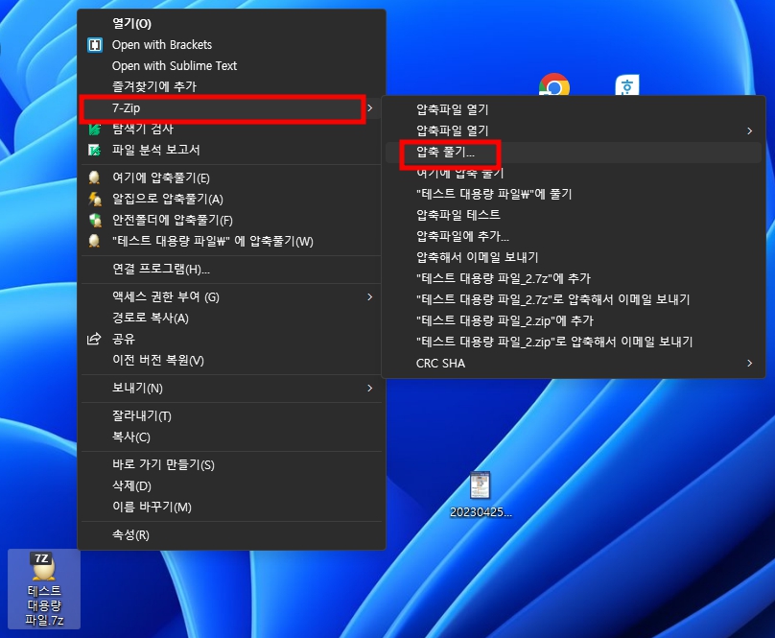Select 액세스 권한 부여 (G)

coord(231,296)
